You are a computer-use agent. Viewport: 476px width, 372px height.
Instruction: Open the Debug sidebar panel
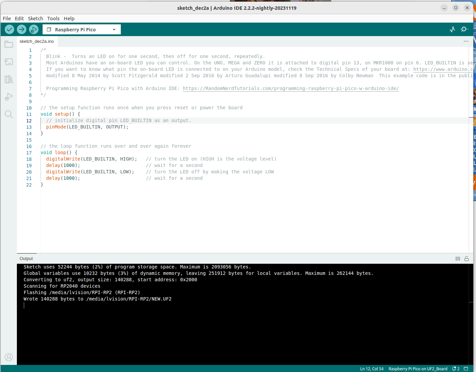point(9,97)
